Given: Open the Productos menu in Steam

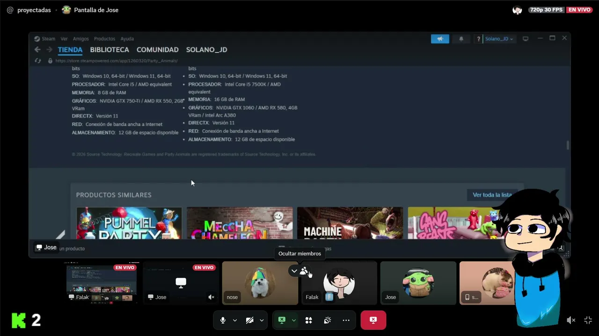Looking at the screenshot, I should click(104, 39).
